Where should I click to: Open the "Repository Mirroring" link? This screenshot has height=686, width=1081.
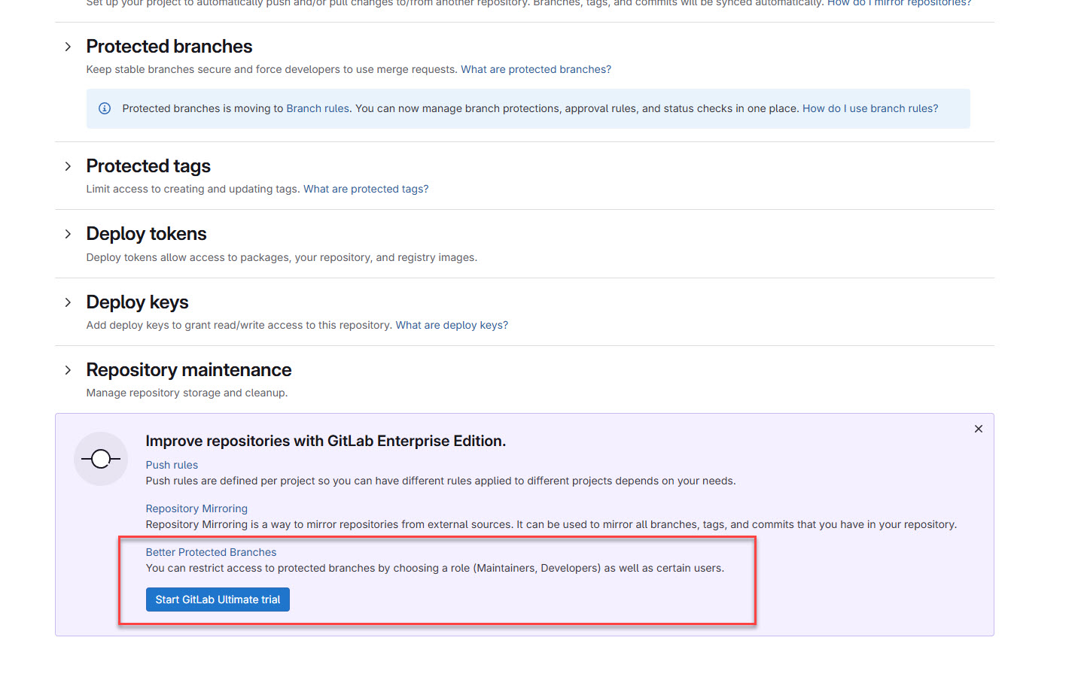point(196,508)
